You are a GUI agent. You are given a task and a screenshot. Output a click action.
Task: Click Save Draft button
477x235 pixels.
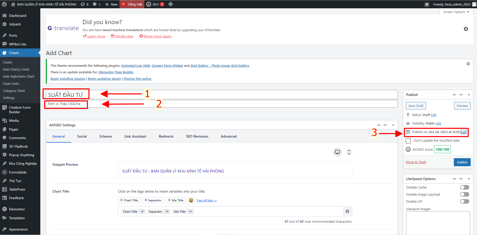pos(416,106)
